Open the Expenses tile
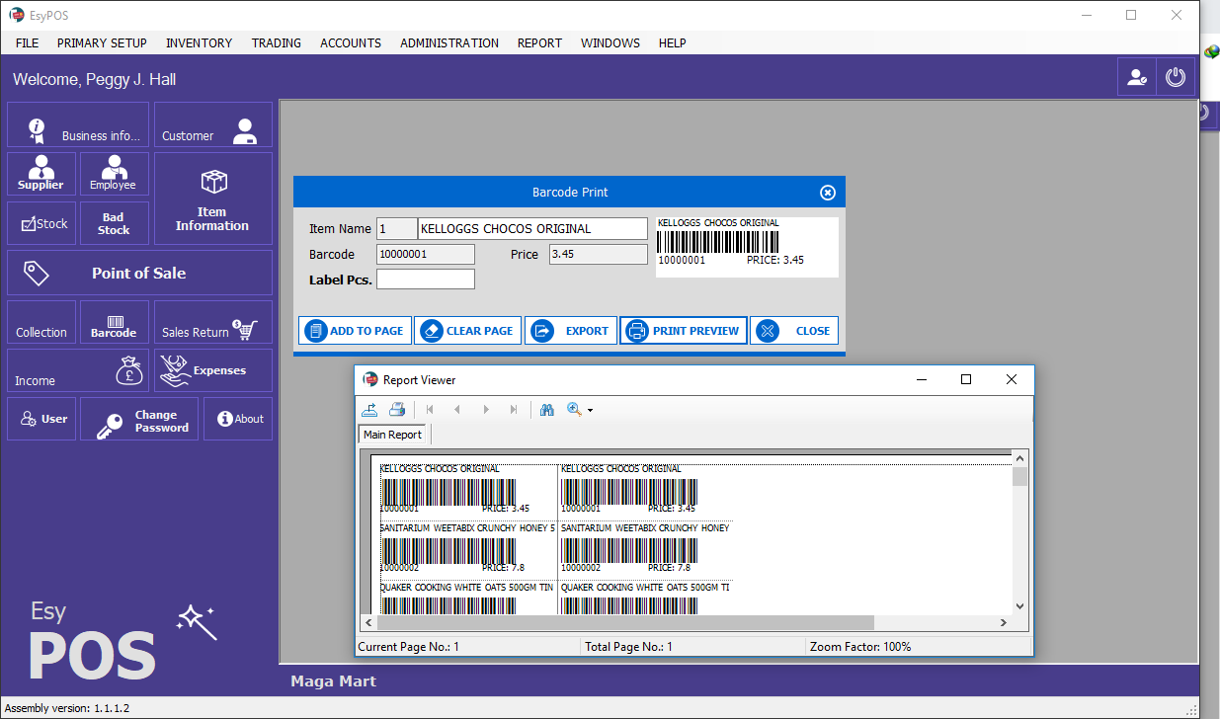 point(212,370)
